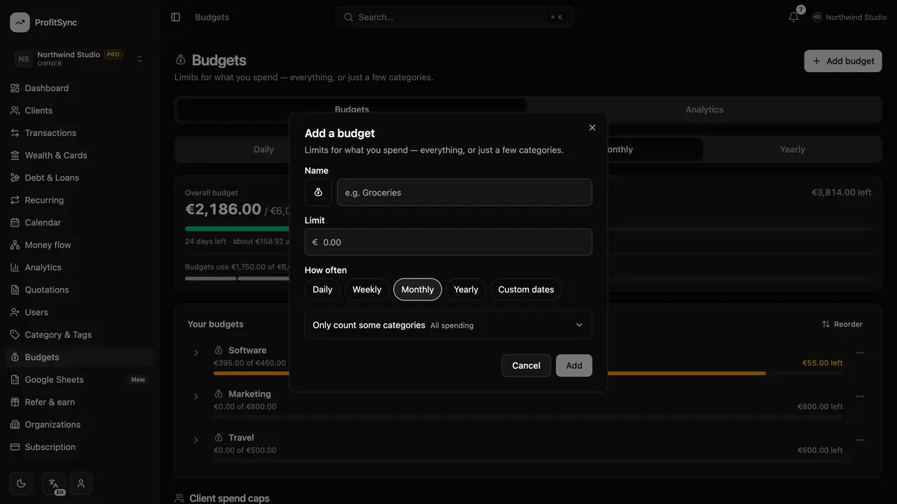Open the notifications bell
This screenshot has width=897, height=504.
coord(793,17)
